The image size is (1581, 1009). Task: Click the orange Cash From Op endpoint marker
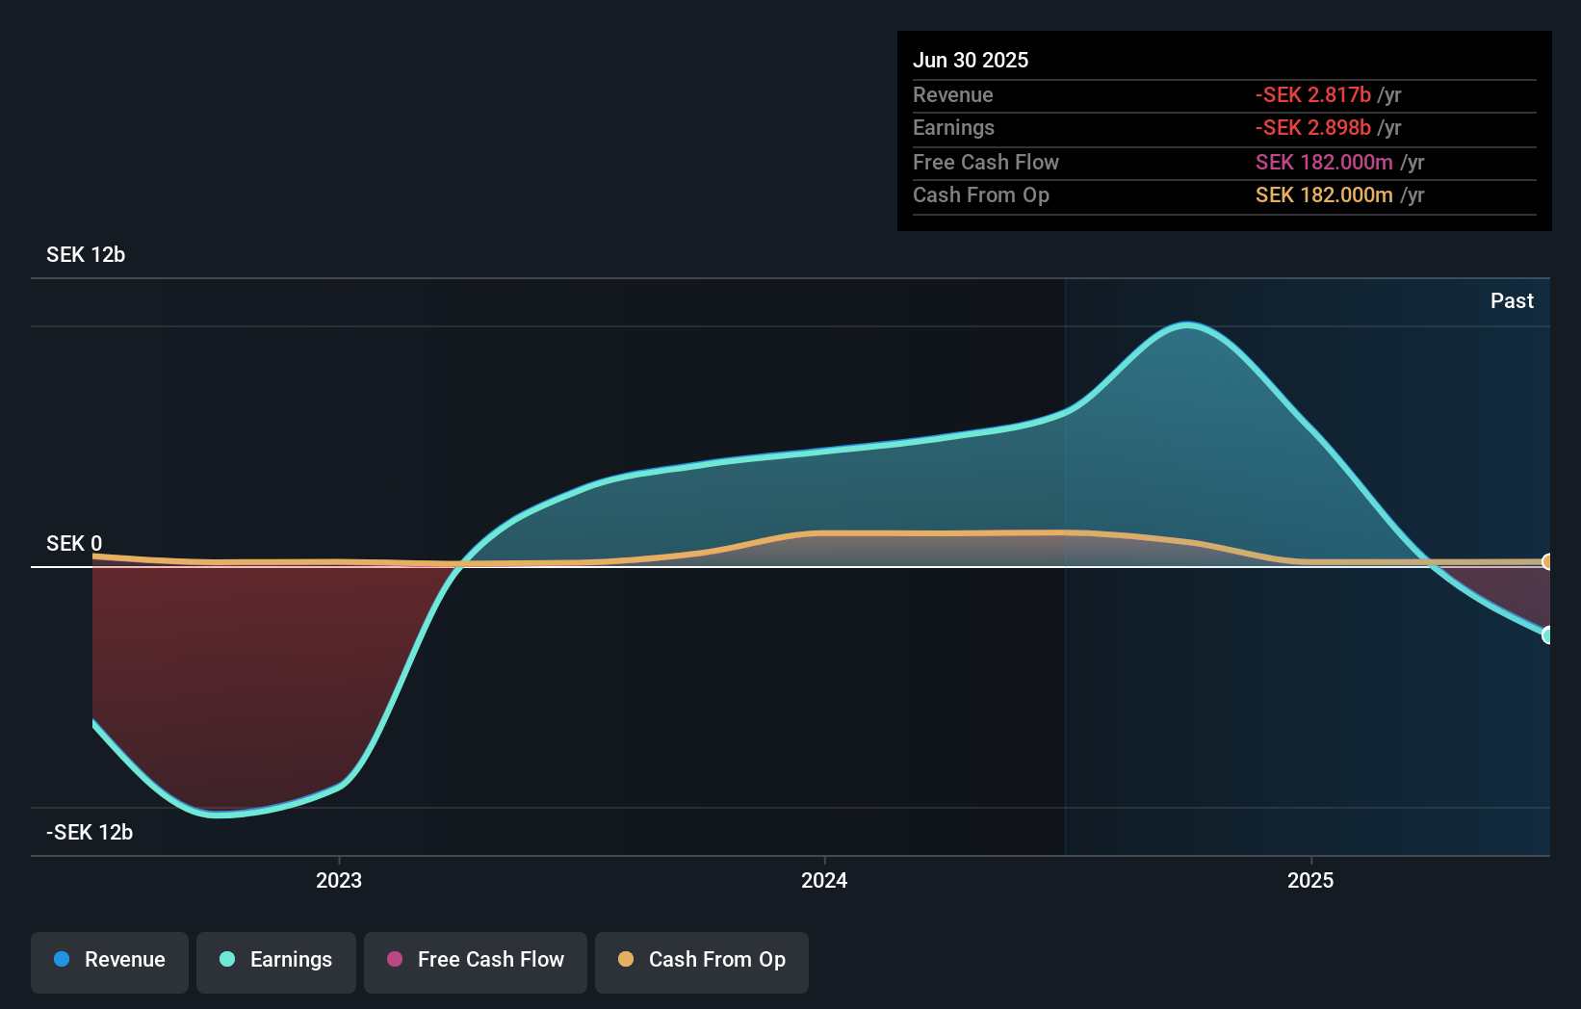[x=1547, y=562]
